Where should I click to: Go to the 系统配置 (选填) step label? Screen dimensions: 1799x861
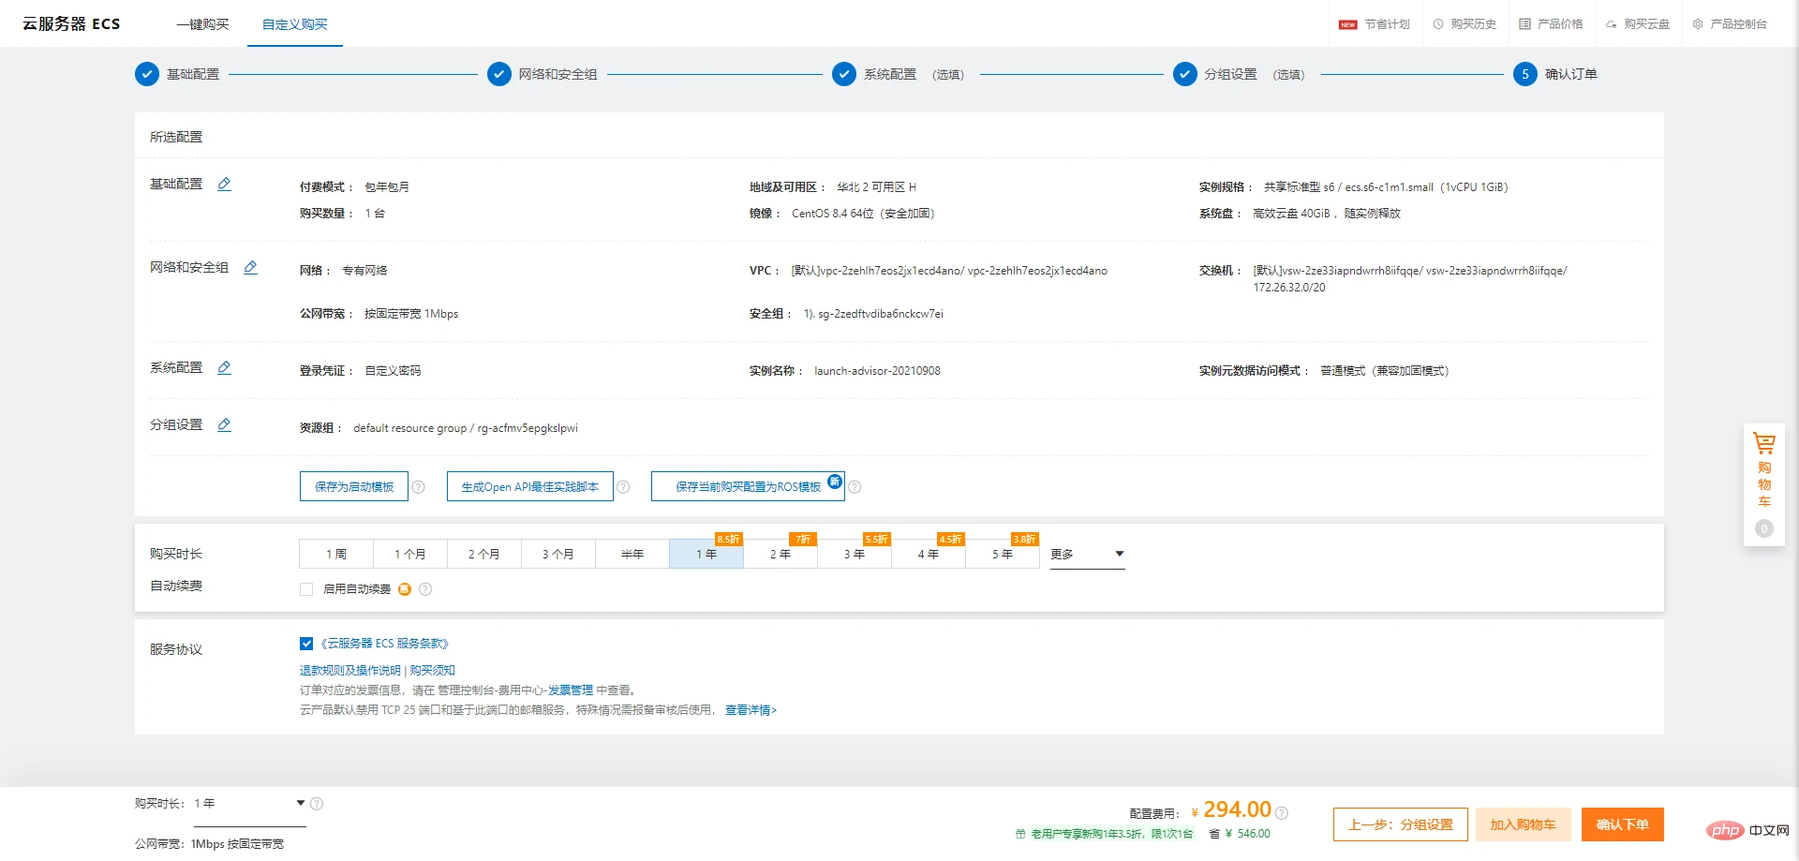click(914, 74)
